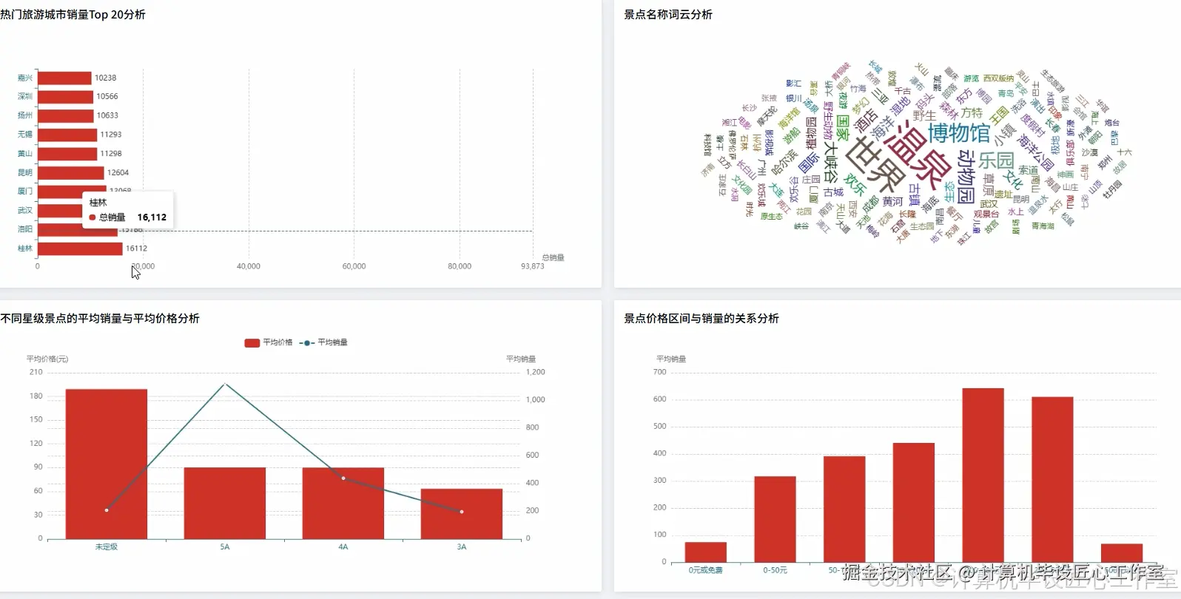The image size is (1181, 599).
Task: Click the tallest price range sales bar
Action: pyautogui.click(x=983, y=476)
